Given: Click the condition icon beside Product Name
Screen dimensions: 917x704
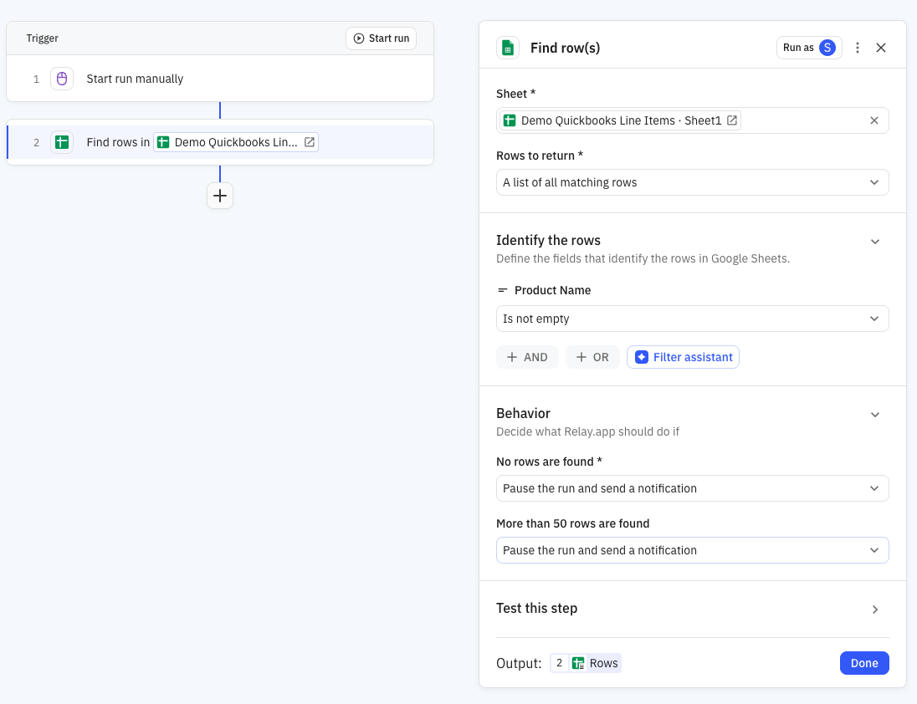Looking at the screenshot, I should point(502,290).
